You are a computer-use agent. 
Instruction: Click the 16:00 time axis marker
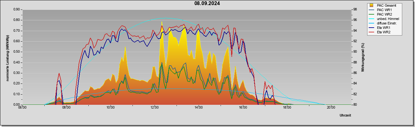tap(243, 108)
